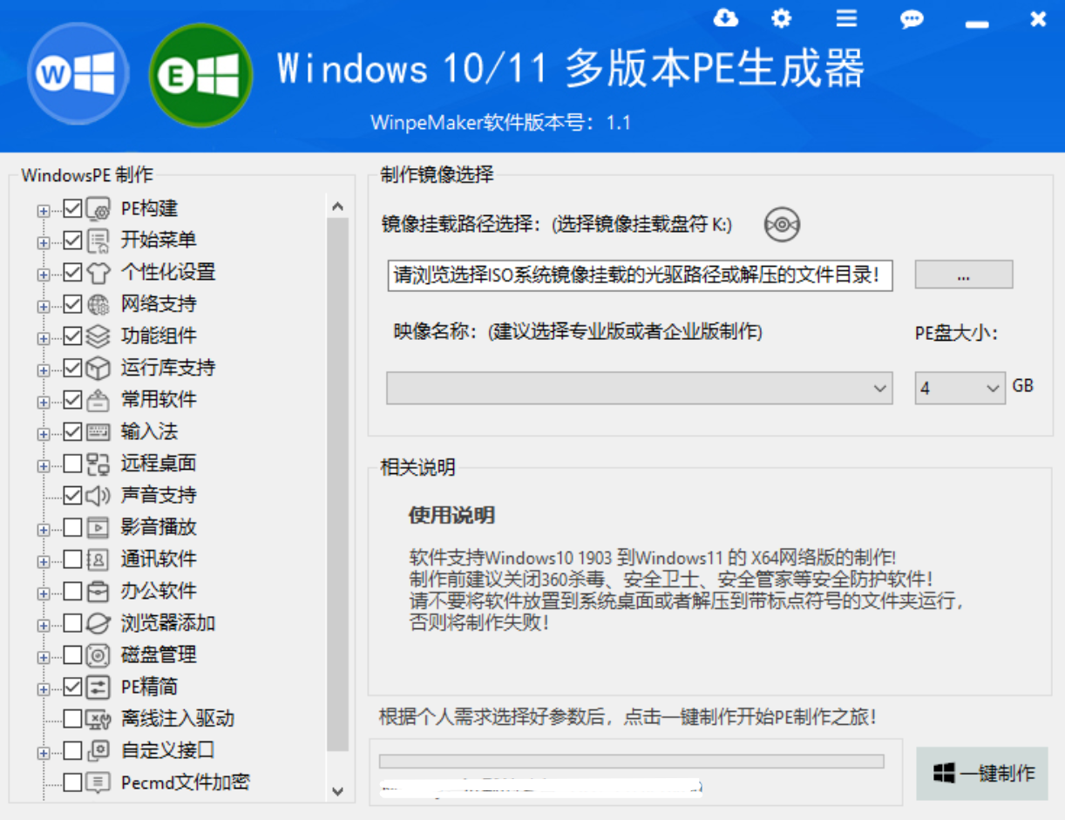The width and height of the screenshot is (1065, 820).
Task: Enable the 办公软件 checkbox
Action: [x=72, y=591]
